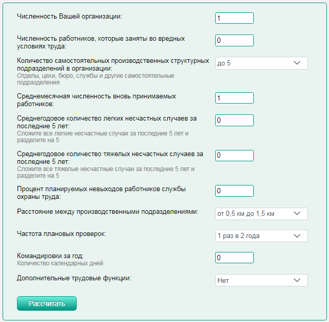Viewport: 329px width, 322px height.
Task: Click the chevron arrow on frequency dropdown
Action: pos(297,236)
